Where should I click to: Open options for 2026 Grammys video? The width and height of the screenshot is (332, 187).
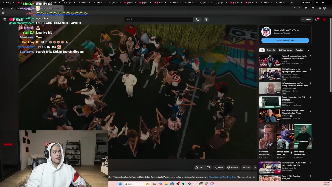coord(310,111)
